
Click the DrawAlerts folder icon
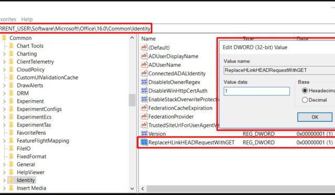(12, 85)
